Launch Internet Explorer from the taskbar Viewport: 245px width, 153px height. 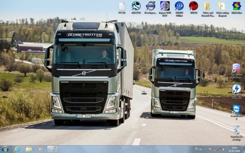(17, 149)
